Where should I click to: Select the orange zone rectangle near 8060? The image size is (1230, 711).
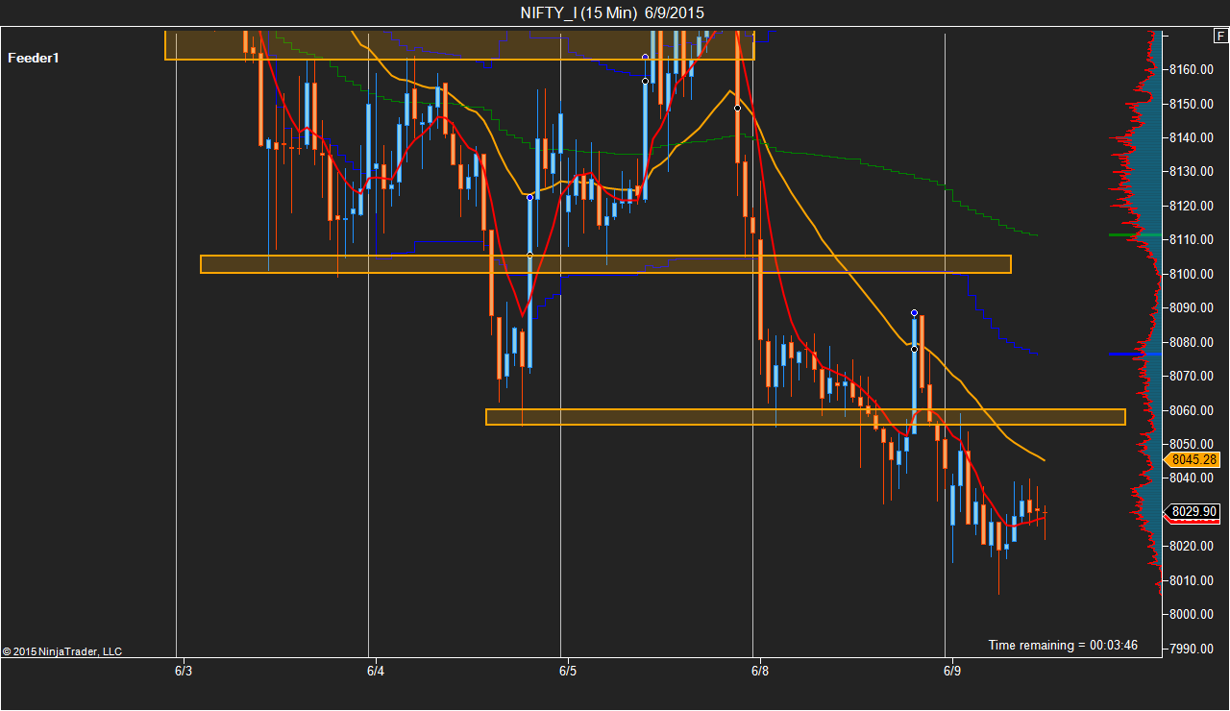(x=805, y=417)
